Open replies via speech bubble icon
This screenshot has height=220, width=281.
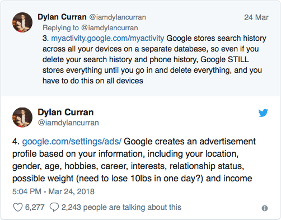(54, 207)
